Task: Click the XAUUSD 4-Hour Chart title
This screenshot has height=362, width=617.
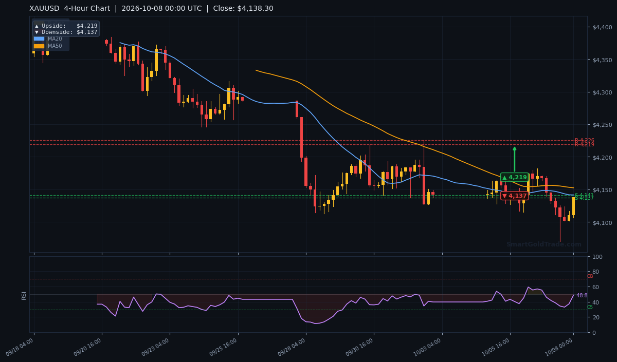Action: (x=70, y=9)
